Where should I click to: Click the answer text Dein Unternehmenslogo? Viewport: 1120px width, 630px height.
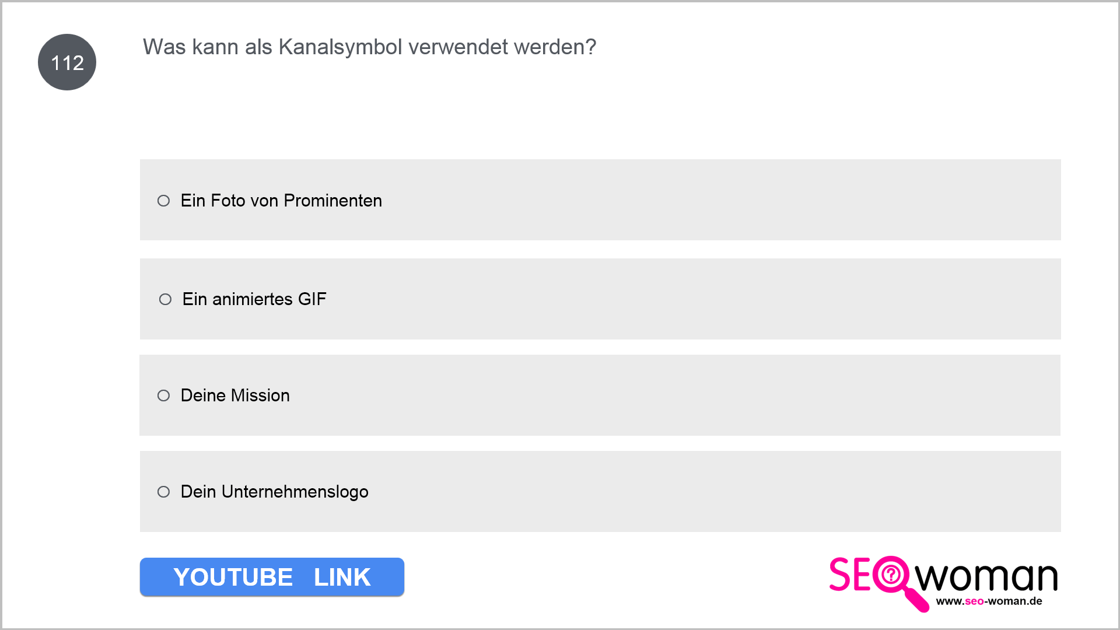tap(274, 492)
